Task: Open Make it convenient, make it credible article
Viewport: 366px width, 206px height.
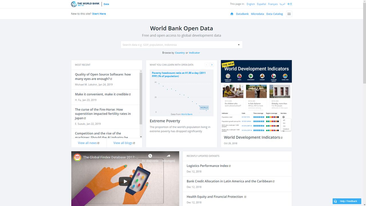Action: [x=103, y=94]
